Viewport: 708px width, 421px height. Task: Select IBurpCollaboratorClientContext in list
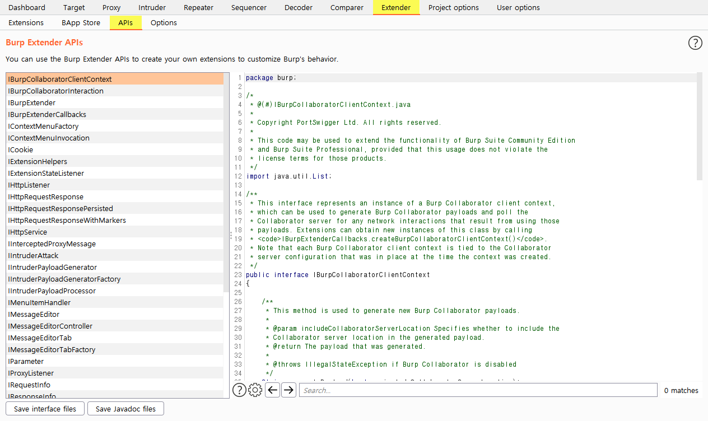pyautogui.click(x=114, y=79)
